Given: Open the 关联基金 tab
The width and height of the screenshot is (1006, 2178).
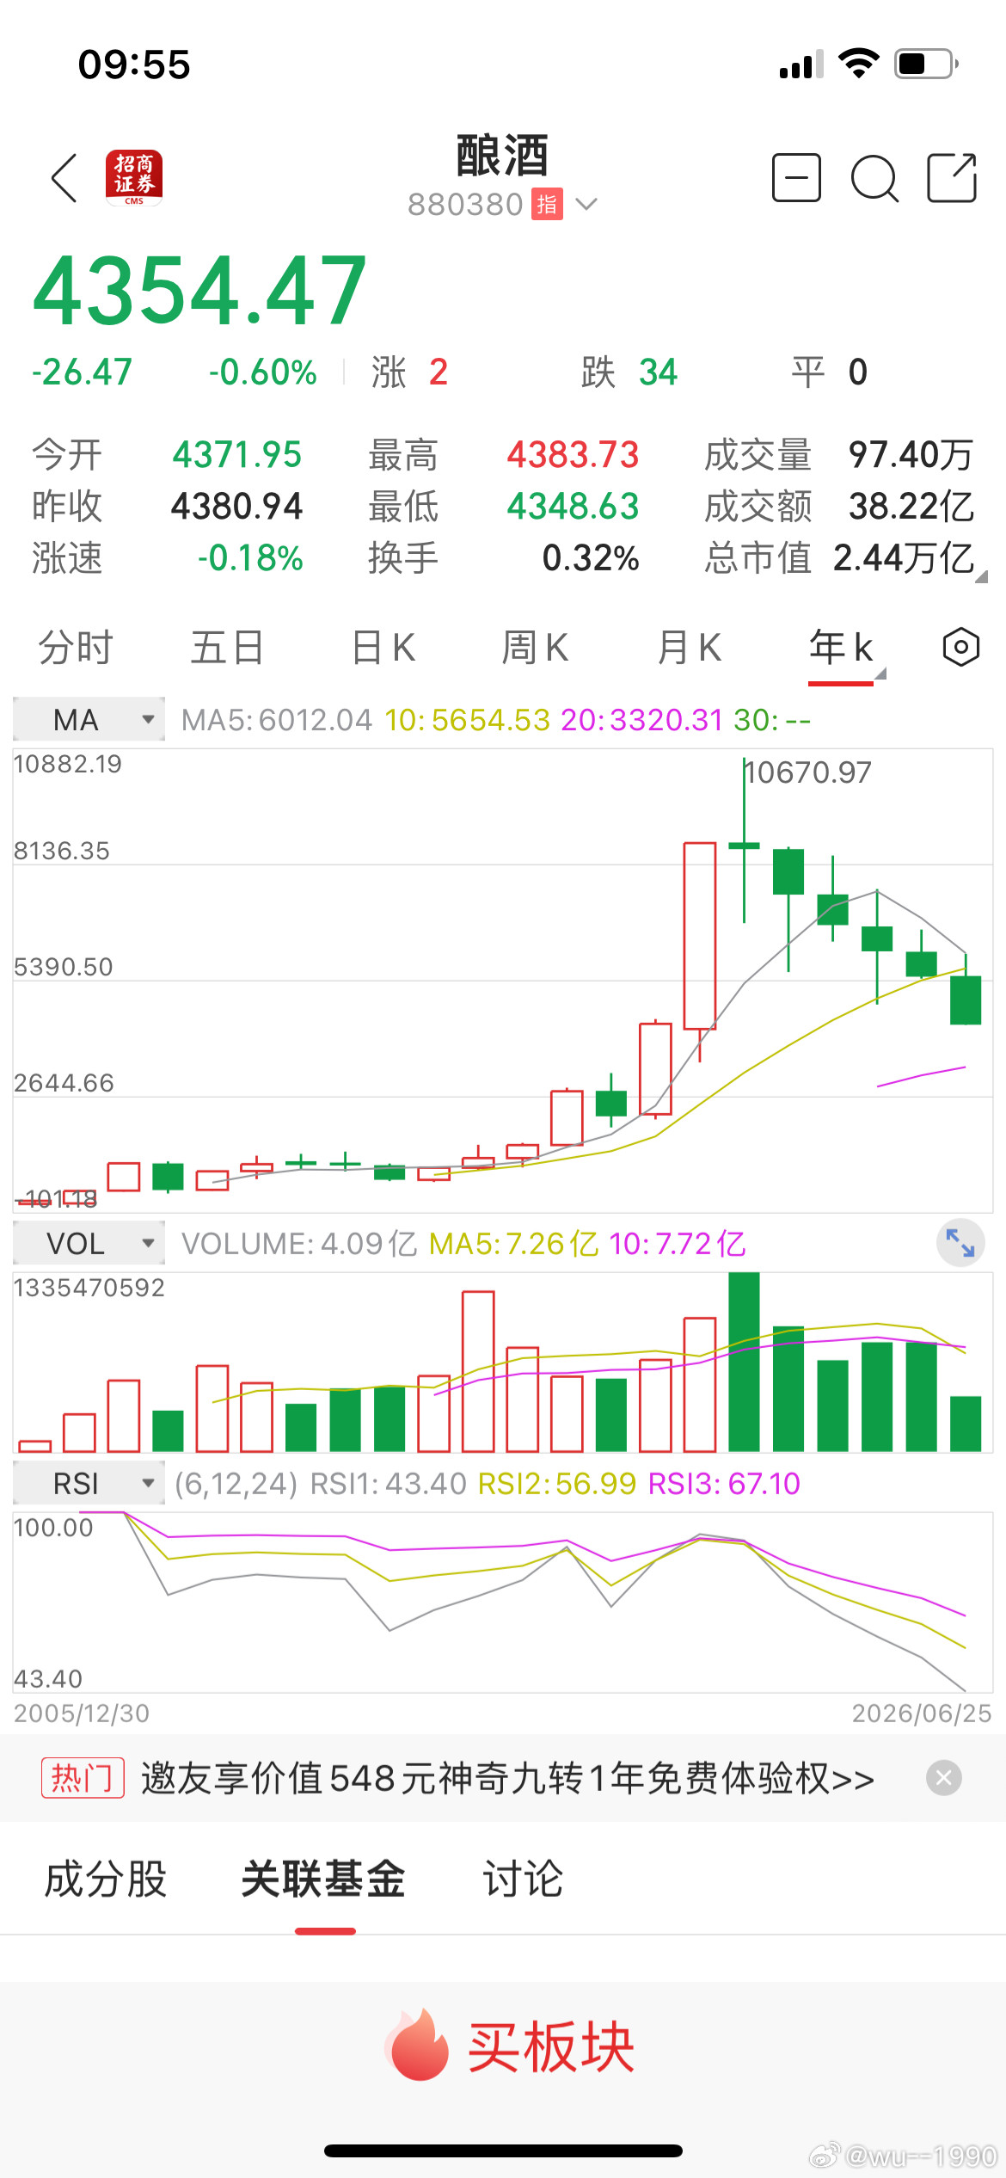Looking at the screenshot, I should (x=323, y=1878).
